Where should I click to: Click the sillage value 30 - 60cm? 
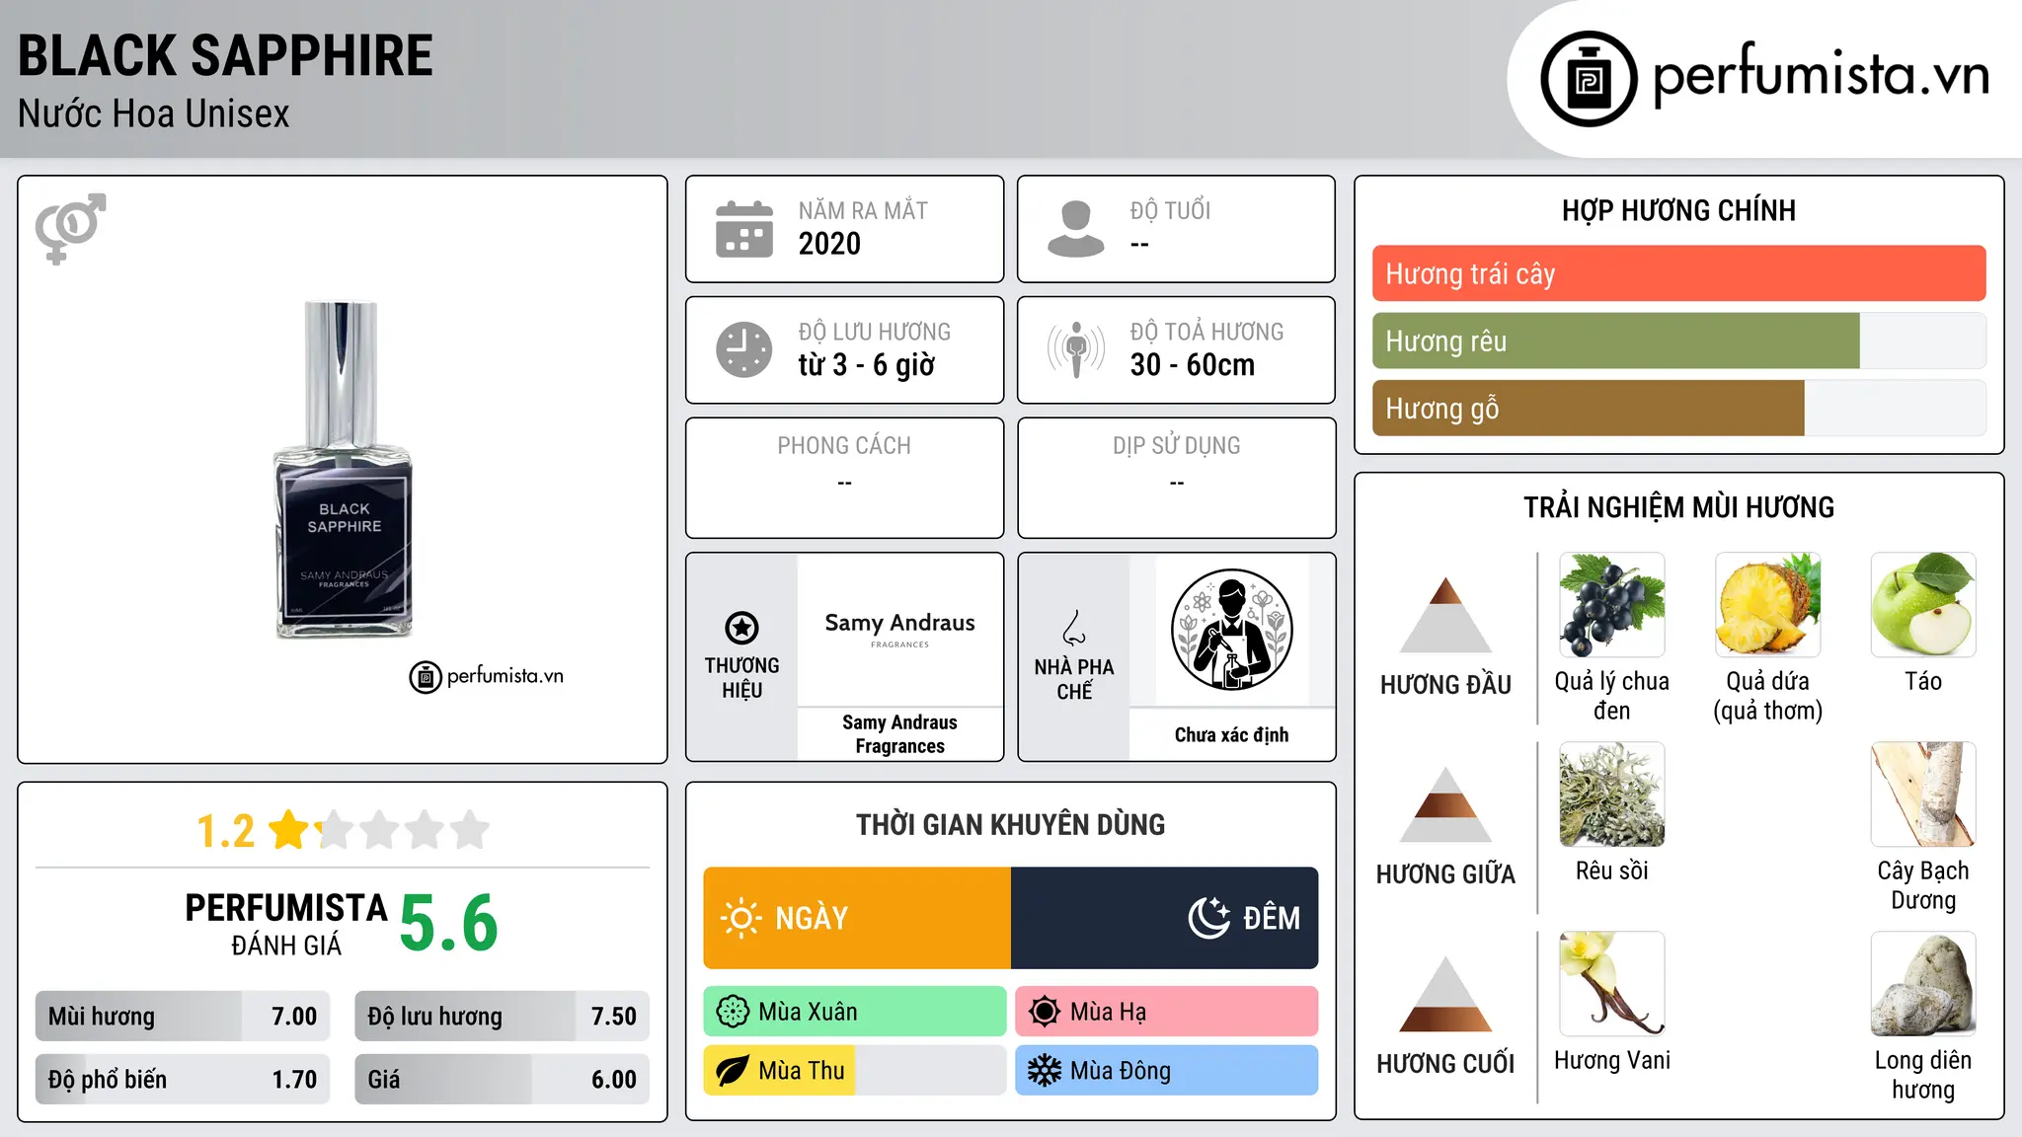(1193, 365)
